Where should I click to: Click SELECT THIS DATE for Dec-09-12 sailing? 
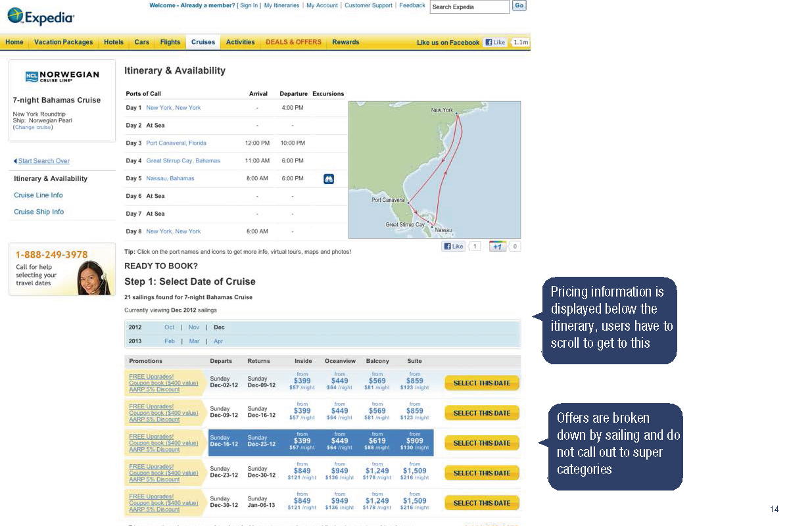482,413
